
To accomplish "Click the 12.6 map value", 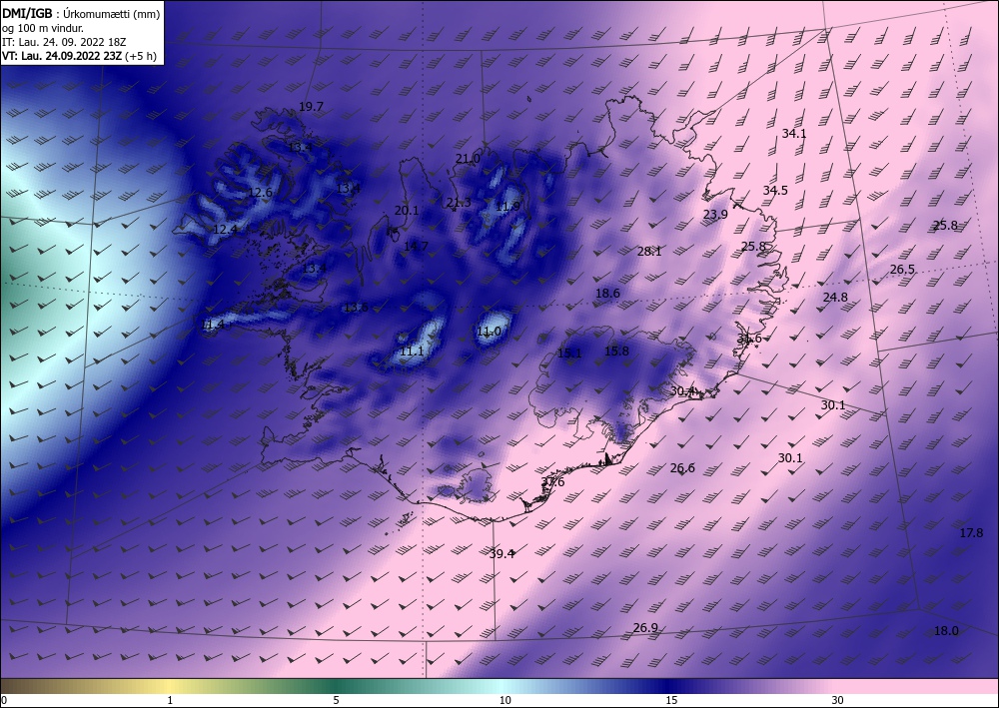I will coord(260,193).
